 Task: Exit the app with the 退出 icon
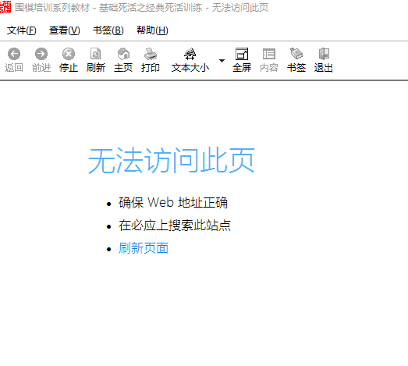click(324, 54)
